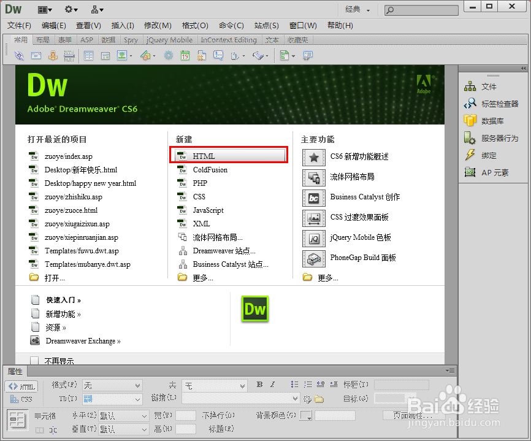Click the Dreamweaver Exchange » link
Viewport: 531px width, 441px height.
tap(83, 341)
